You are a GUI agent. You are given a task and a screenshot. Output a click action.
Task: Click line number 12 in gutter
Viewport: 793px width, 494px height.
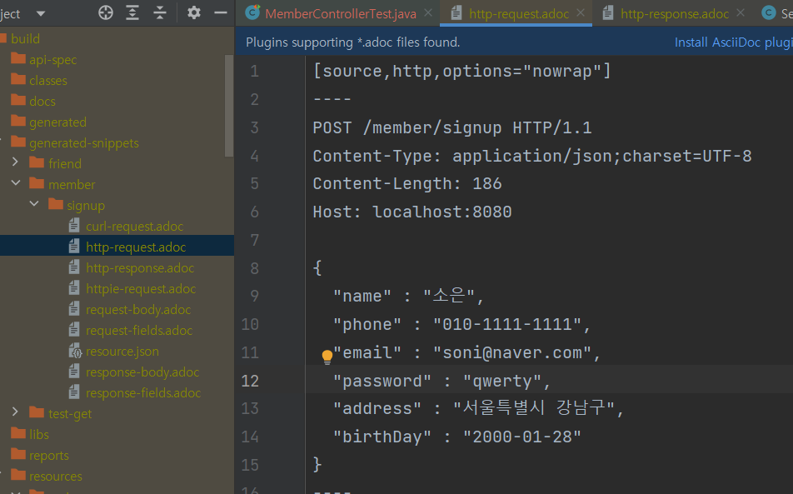click(251, 380)
